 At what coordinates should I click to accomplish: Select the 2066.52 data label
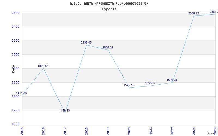point(108,47)
